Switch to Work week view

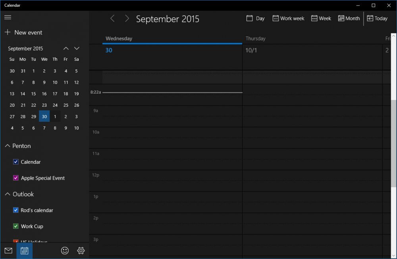(x=288, y=18)
